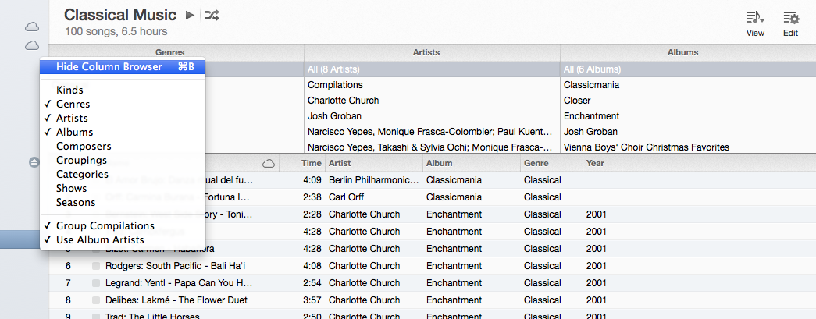
Task: Choose Hide Column Browser menu item
Action: 123,66
